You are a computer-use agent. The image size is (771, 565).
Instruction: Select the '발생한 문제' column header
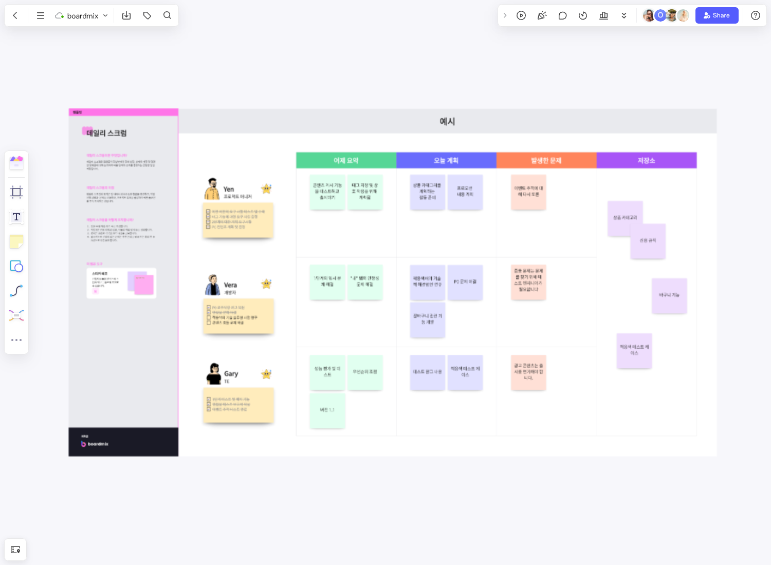point(546,160)
